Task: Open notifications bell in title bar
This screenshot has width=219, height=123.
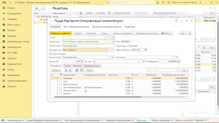Action: pyautogui.click(x=157, y=2)
